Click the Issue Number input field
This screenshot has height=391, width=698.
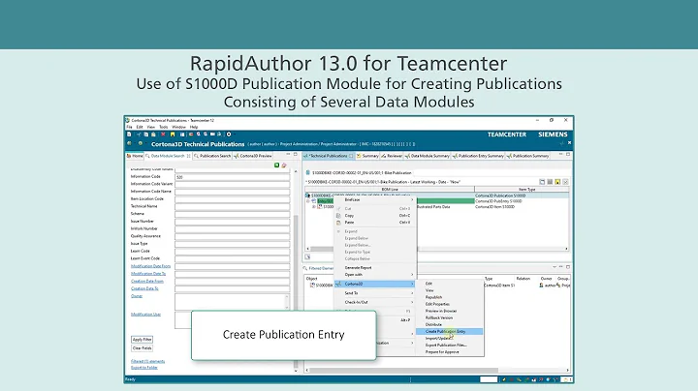click(x=232, y=222)
